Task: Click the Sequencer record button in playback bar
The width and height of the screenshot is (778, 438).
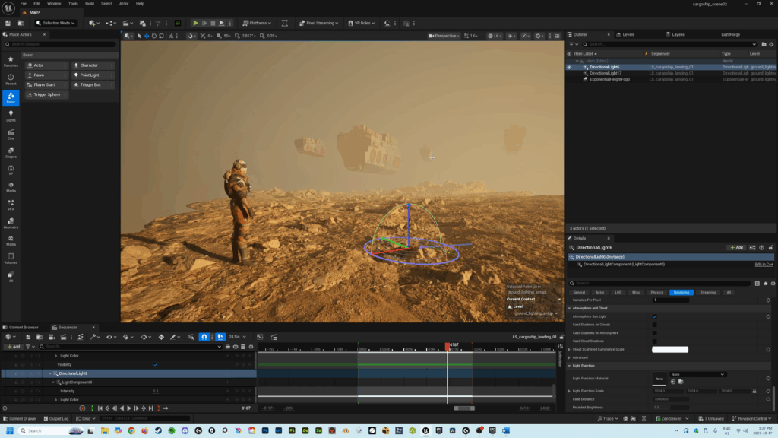Action: (83, 409)
